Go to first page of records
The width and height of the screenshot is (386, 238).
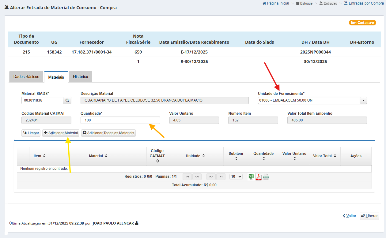(187, 177)
